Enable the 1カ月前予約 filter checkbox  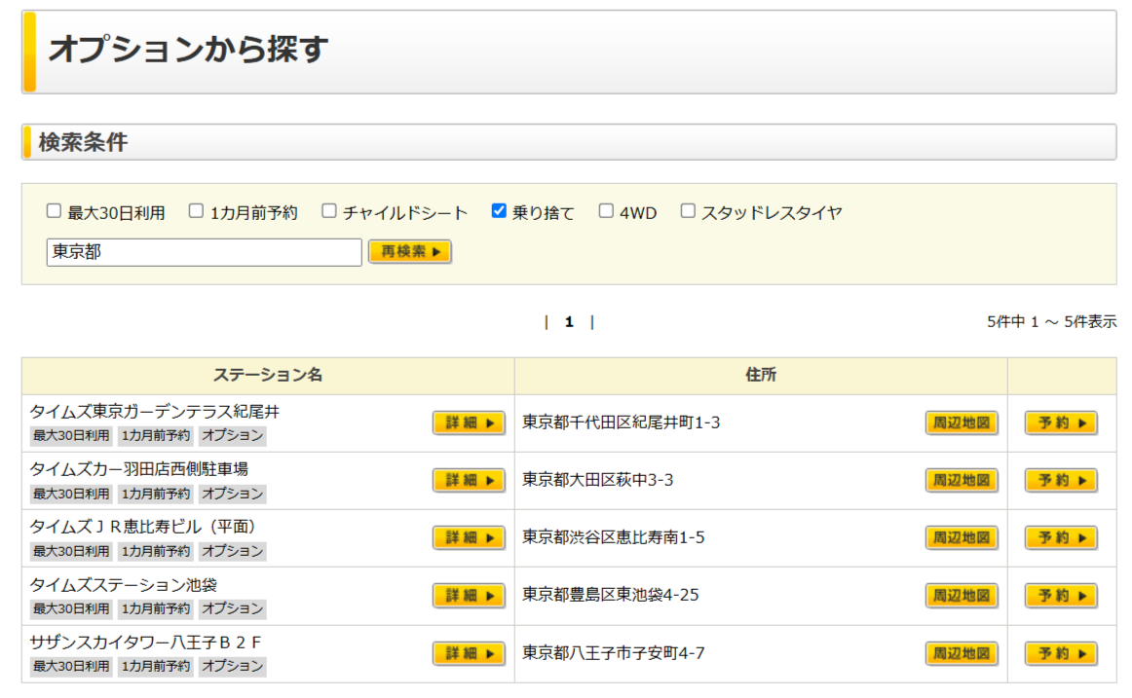click(196, 211)
